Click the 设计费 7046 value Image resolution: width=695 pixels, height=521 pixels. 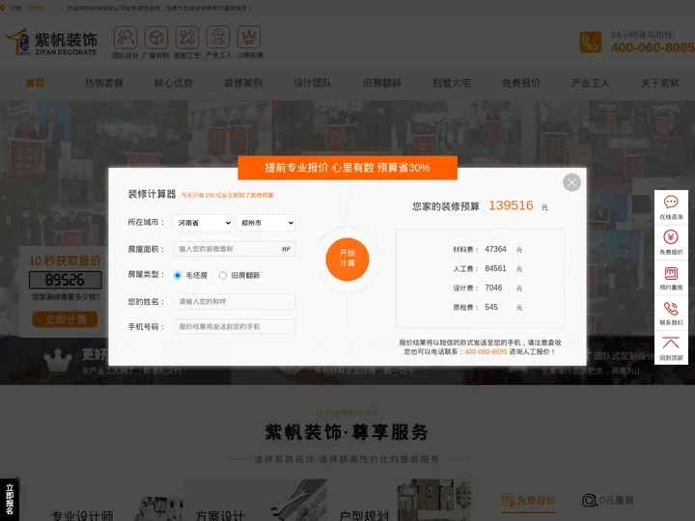pyautogui.click(x=493, y=288)
